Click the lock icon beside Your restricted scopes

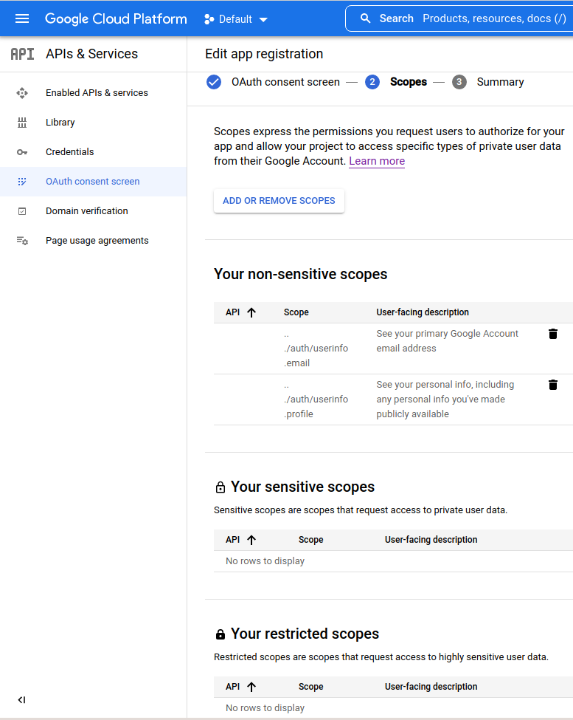pyautogui.click(x=220, y=634)
